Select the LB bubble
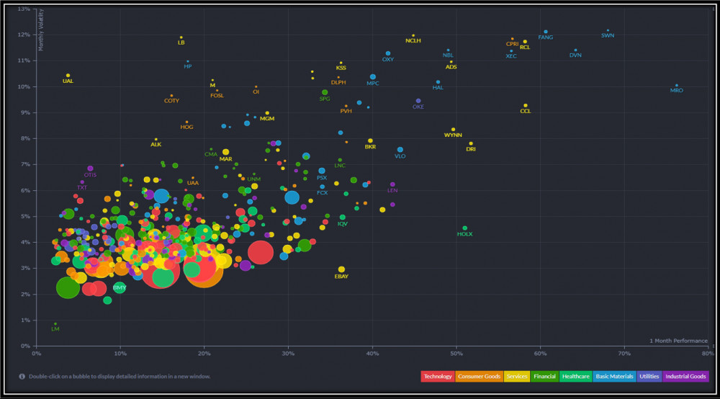Screen dimensions: 720x399 click(181, 37)
